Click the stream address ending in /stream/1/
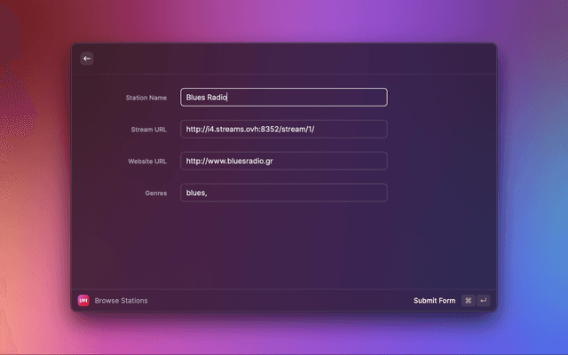 (250, 130)
